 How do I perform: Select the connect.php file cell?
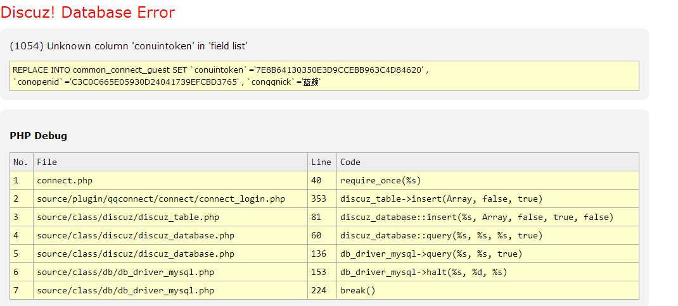pos(65,181)
